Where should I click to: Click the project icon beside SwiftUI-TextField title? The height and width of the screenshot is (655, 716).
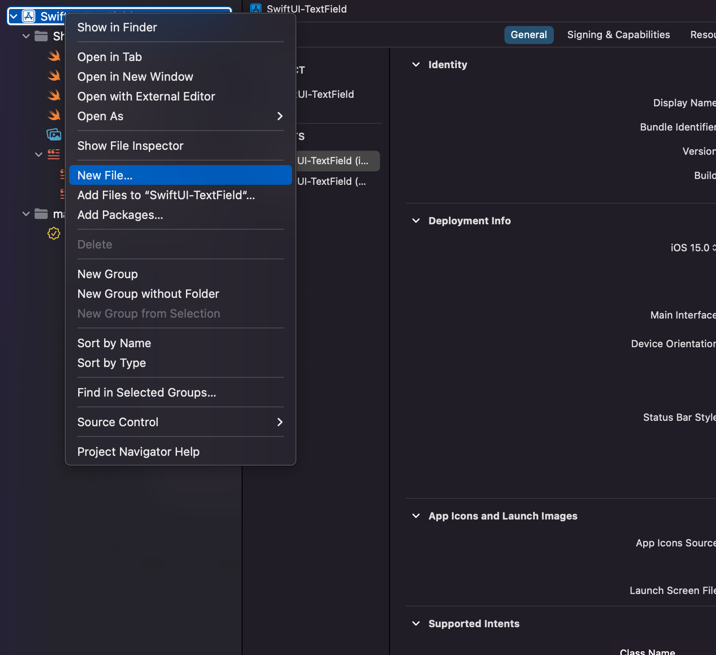tap(256, 8)
